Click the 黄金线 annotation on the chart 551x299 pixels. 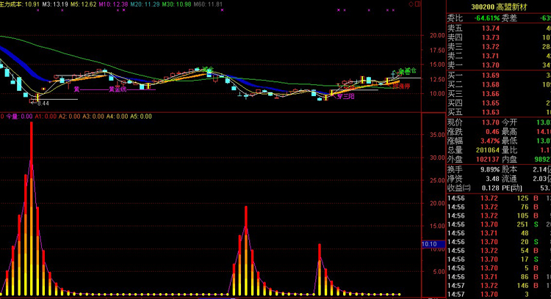click(118, 89)
